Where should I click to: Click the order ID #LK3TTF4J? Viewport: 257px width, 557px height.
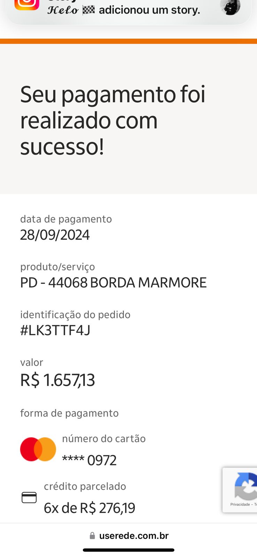click(55, 330)
